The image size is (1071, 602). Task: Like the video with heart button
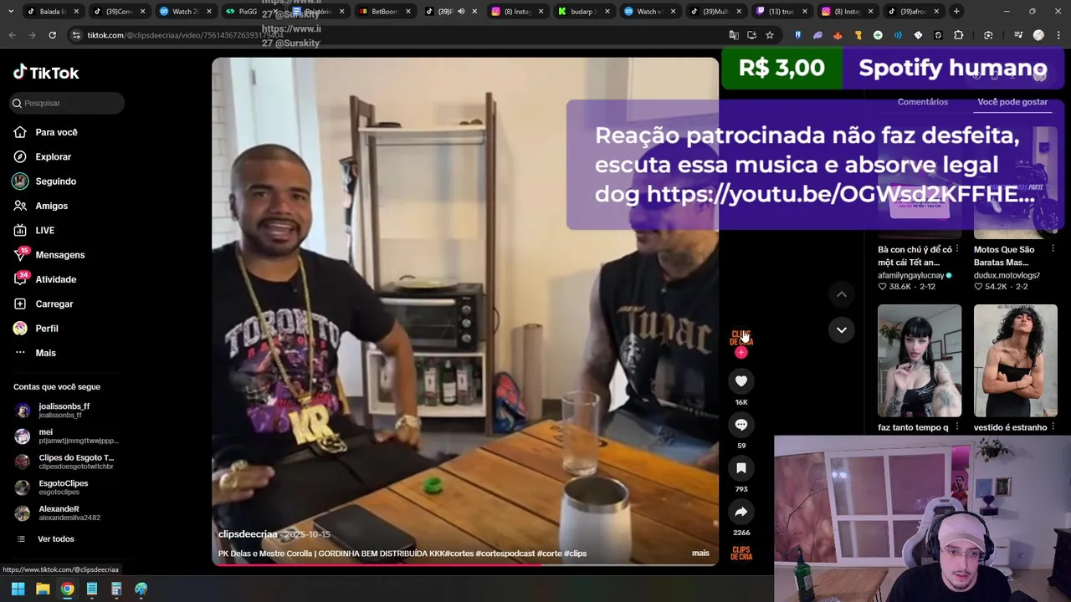point(740,381)
